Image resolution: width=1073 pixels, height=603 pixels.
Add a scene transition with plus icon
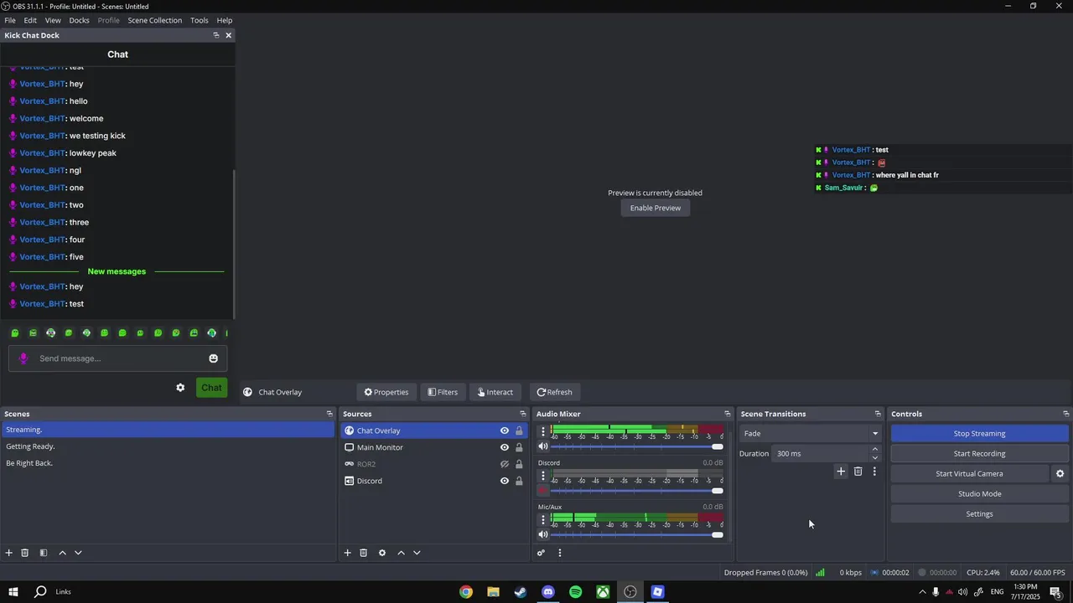click(841, 472)
